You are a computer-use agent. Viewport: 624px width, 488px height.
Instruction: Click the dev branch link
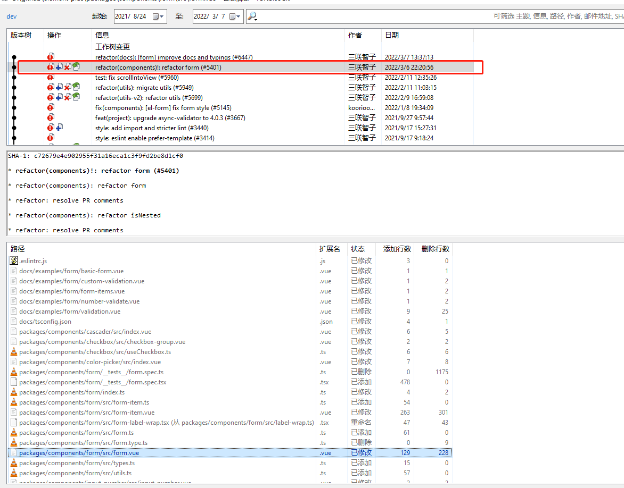(x=11, y=16)
